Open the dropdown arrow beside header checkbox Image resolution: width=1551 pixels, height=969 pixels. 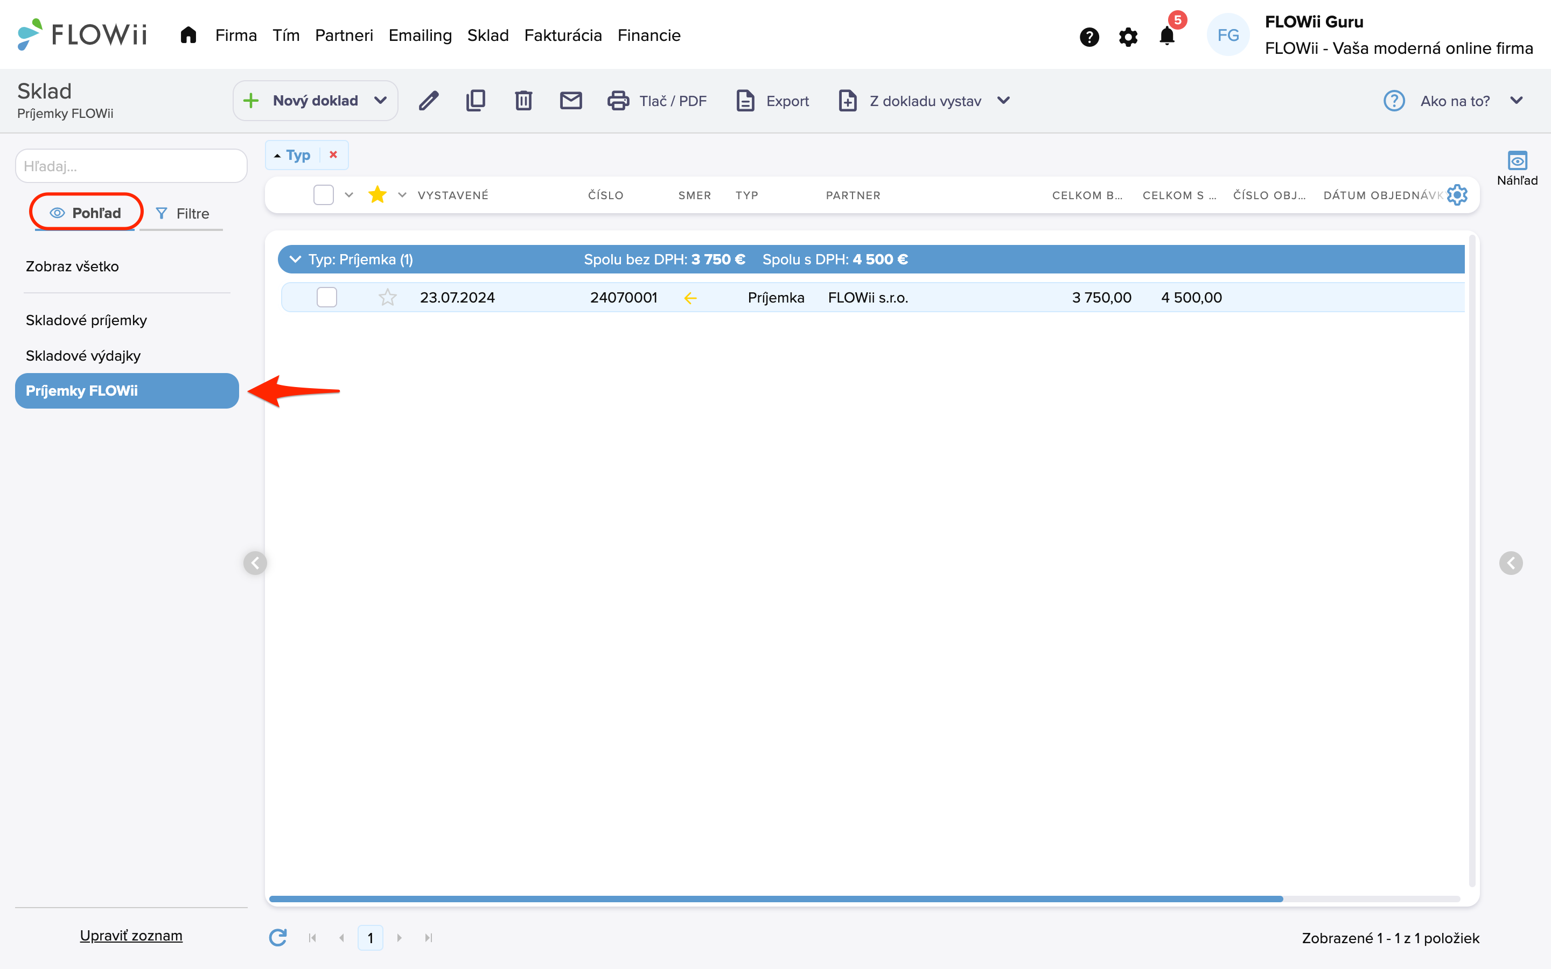(348, 195)
